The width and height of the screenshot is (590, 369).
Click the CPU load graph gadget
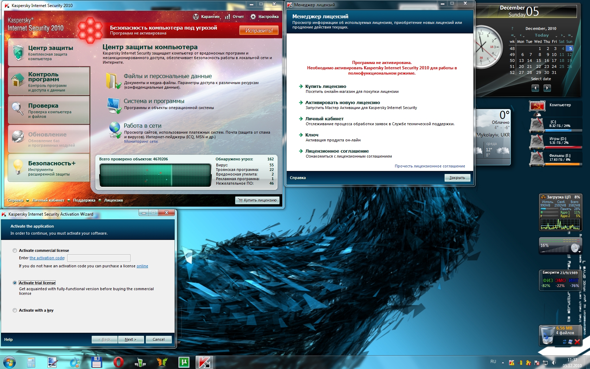pyautogui.click(x=560, y=224)
